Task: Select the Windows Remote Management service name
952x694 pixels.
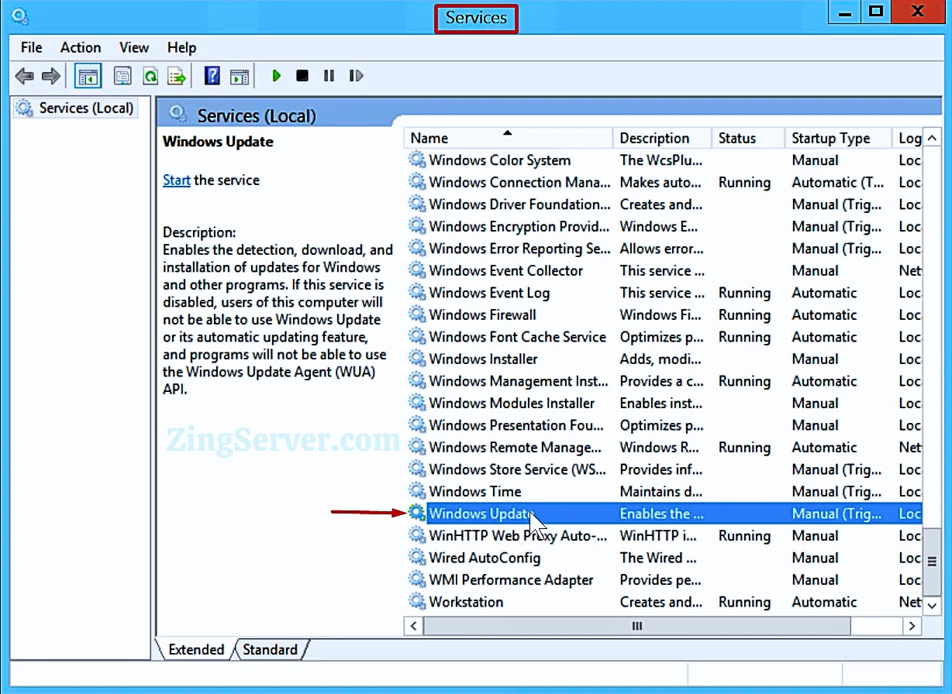Action: coord(516,447)
